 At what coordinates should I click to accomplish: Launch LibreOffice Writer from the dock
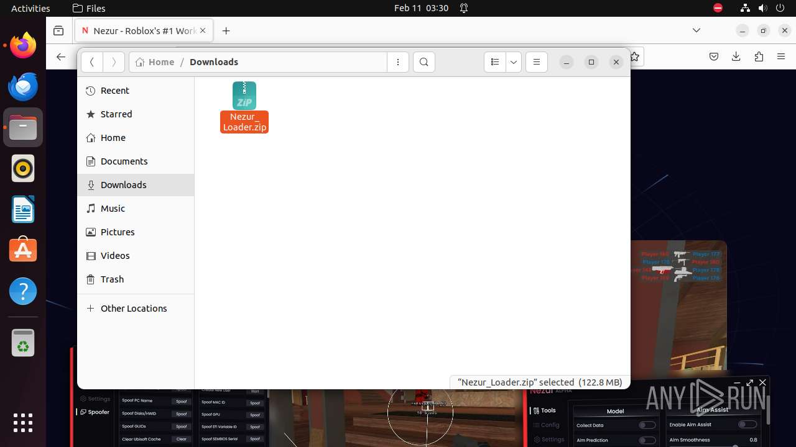[23, 209]
